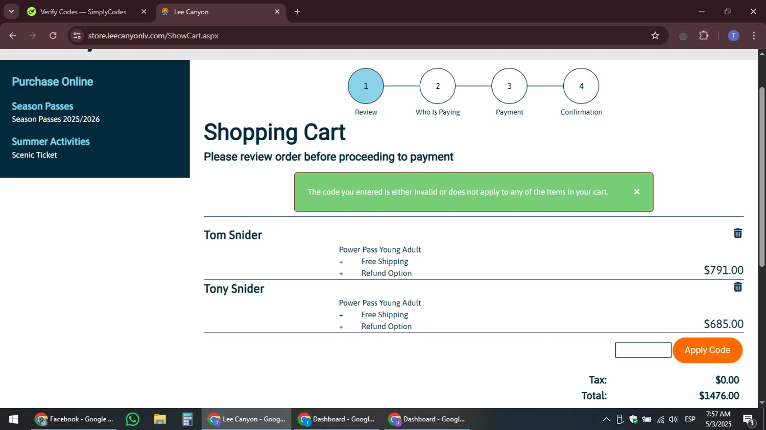766x430 pixels.
Task: Open WhatsApp from the taskbar
Action: [x=132, y=419]
